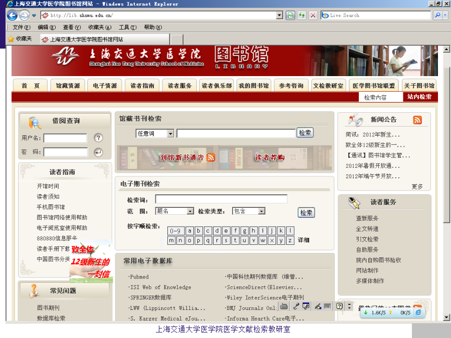The height and width of the screenshot is (338, 451).
Task: Open the 任意词 search field dropdown
Action: pos(170,133)
